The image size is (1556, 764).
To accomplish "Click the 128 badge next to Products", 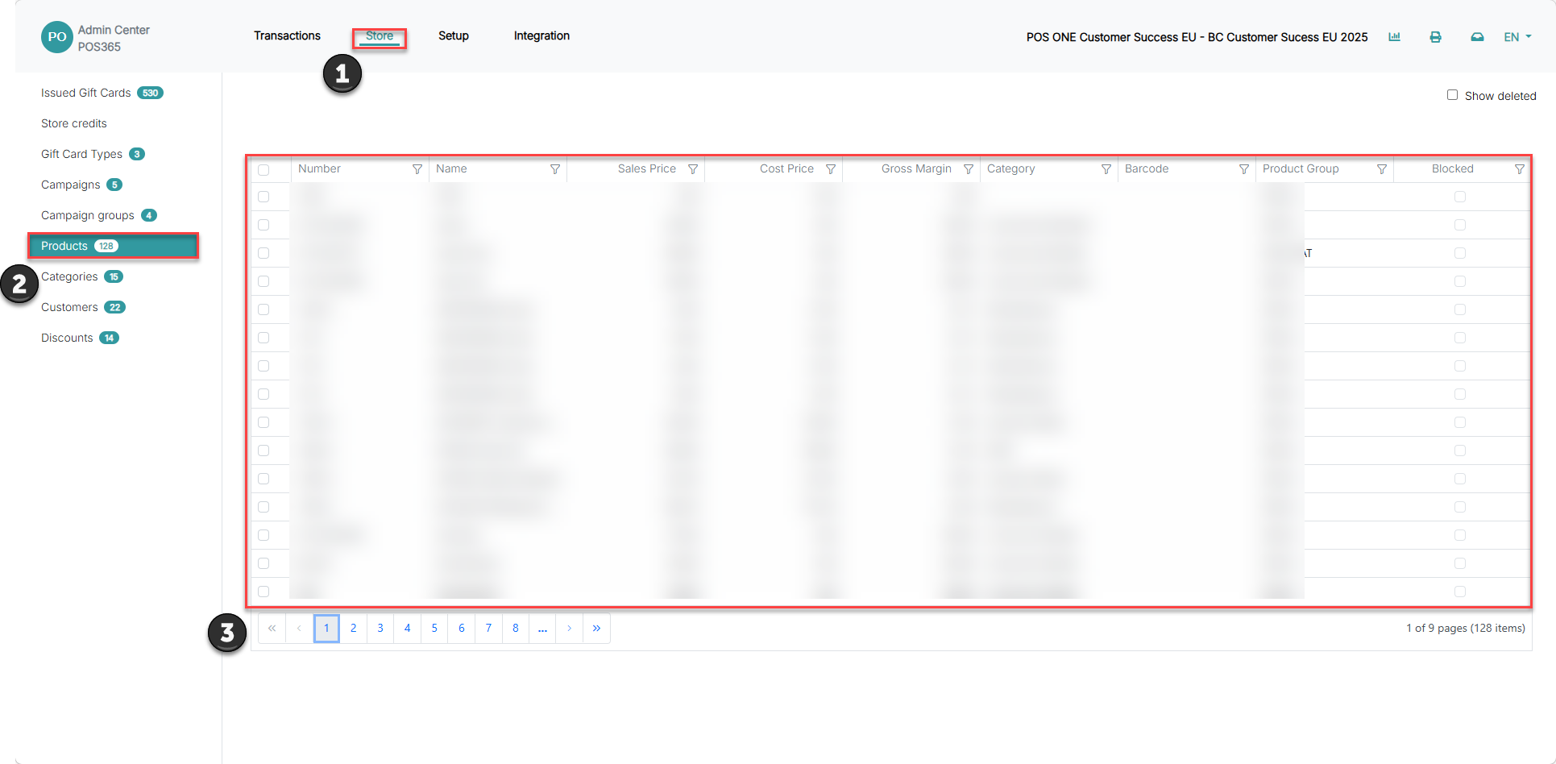I will point(106,246).
